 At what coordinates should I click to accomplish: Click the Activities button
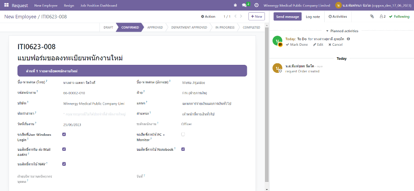(338, 17)
